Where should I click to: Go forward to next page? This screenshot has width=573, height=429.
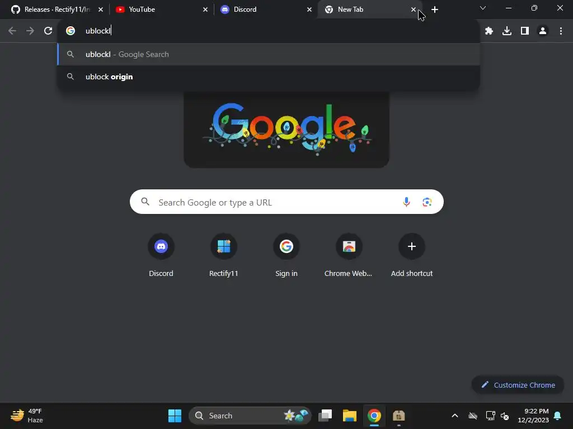click(30, 31)
